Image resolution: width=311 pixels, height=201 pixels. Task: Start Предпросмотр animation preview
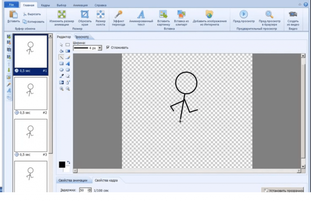click(x=244, y=17)
